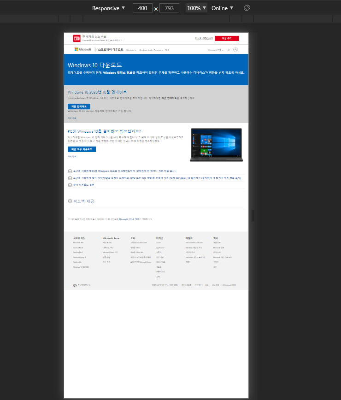Click the red add-now button in top banner
This screenshot has width=341, height=400.
click(x=227, y=38)
